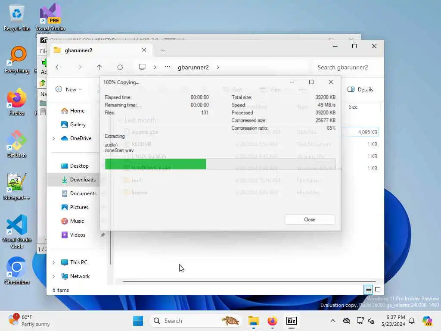
Task: Open Downloads quick access folder
Action: pos(79,180)
